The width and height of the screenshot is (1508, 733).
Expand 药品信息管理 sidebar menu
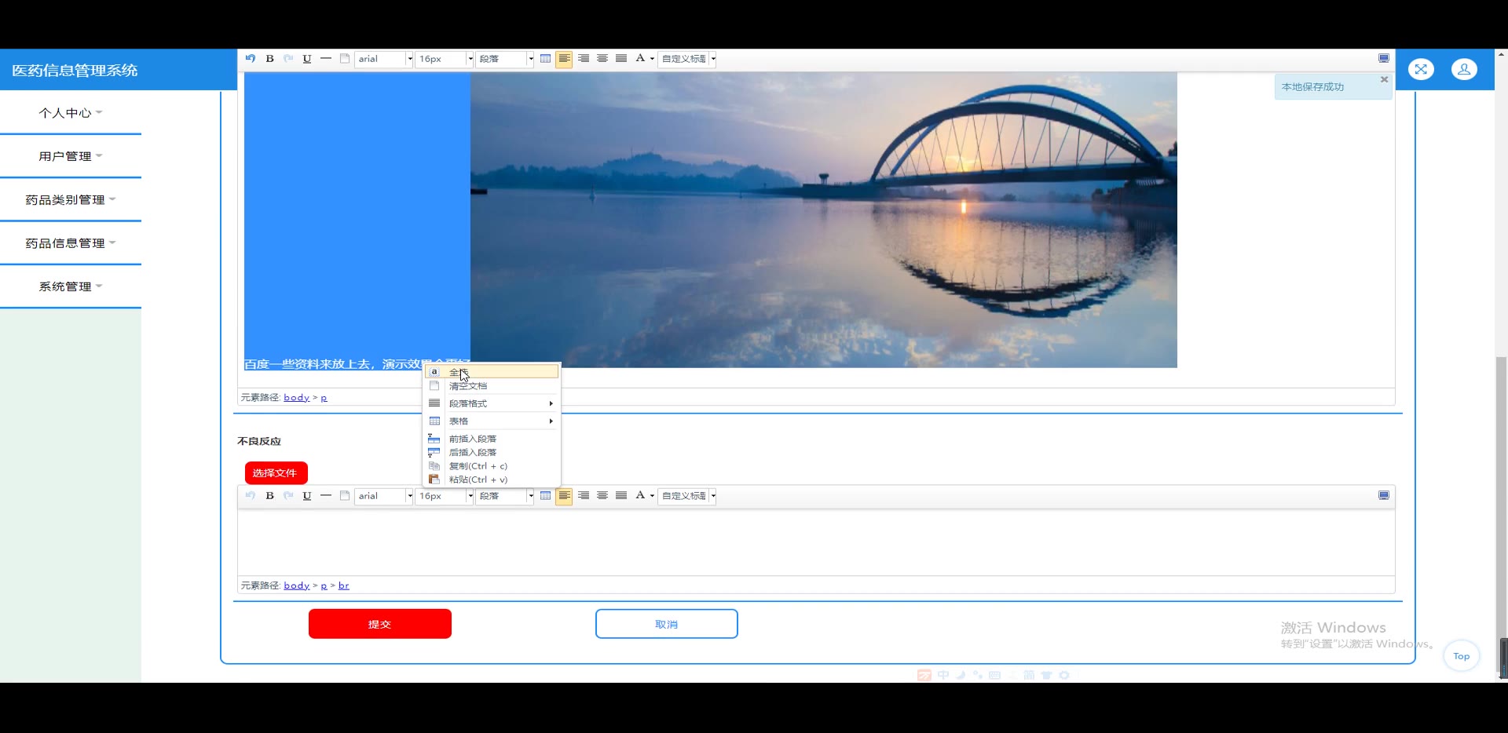[71, 243]
